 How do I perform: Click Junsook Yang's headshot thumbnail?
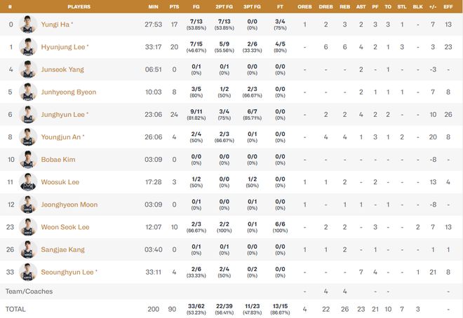[x=28, y=69]
